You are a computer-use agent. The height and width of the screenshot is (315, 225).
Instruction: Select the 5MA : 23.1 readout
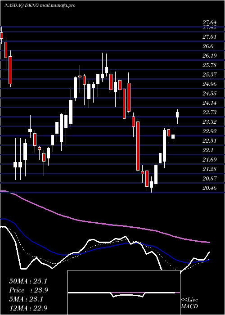(x=26, y=299)
